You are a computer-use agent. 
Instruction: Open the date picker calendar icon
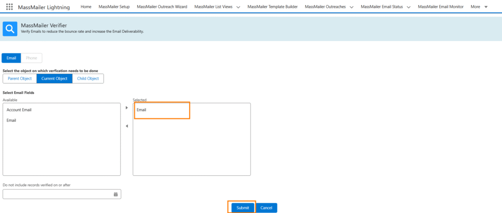coord(116,194)
